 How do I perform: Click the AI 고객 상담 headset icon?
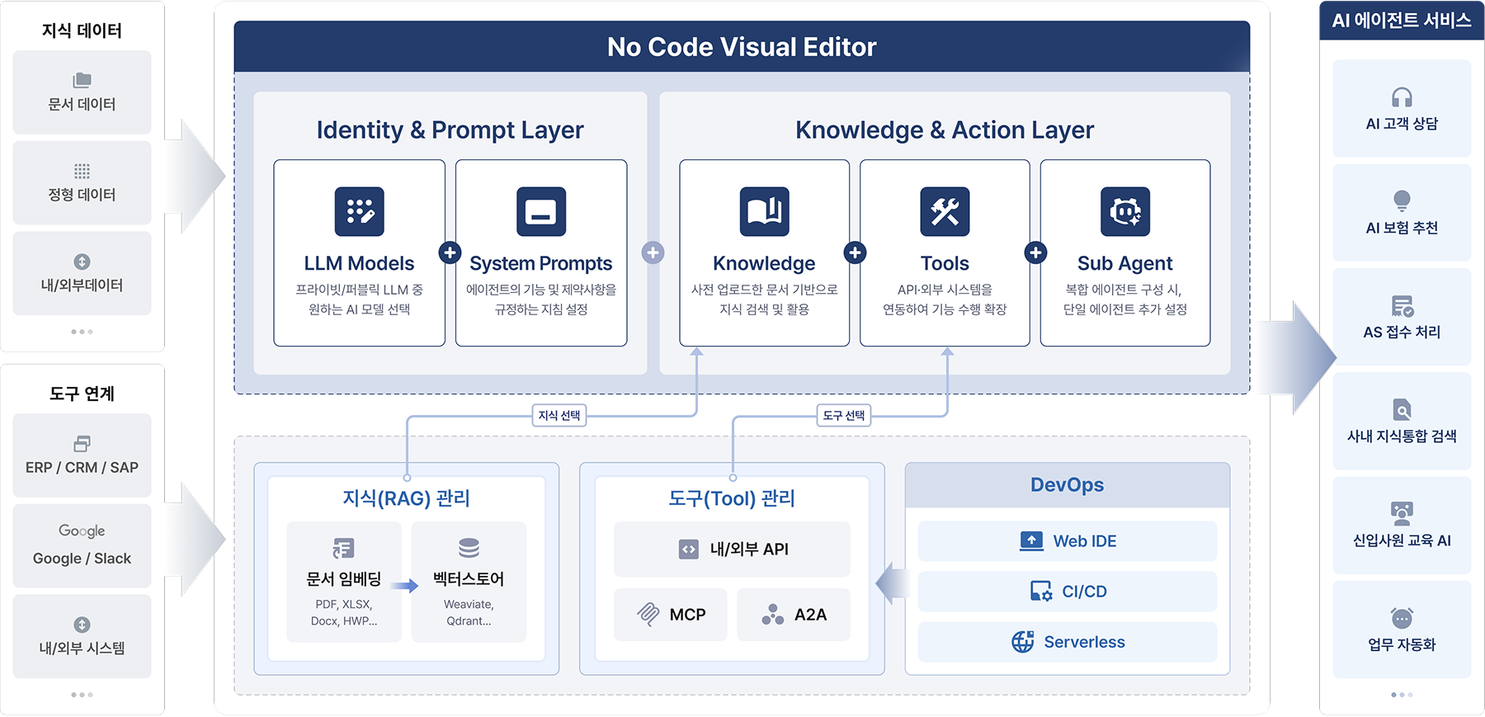click(1401, 97)
